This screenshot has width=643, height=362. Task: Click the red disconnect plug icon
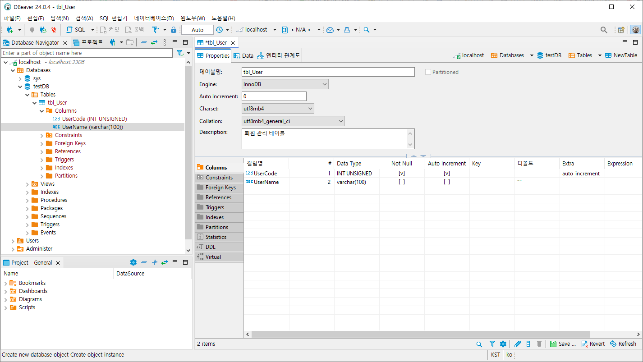[54, 30]
